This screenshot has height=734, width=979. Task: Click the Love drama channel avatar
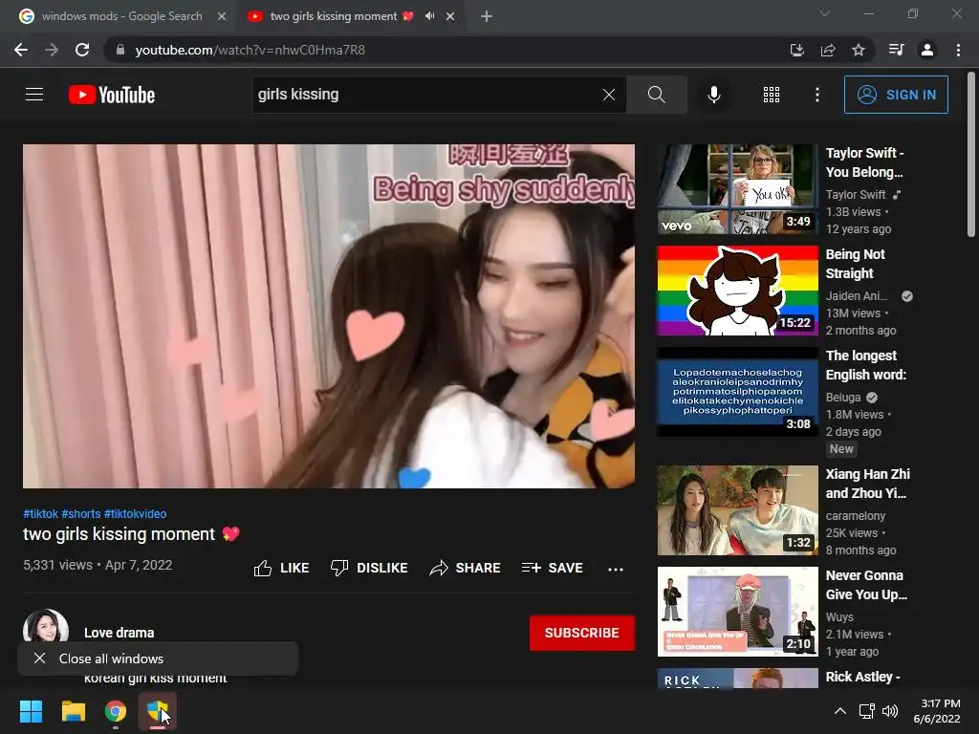coord(46,627)
